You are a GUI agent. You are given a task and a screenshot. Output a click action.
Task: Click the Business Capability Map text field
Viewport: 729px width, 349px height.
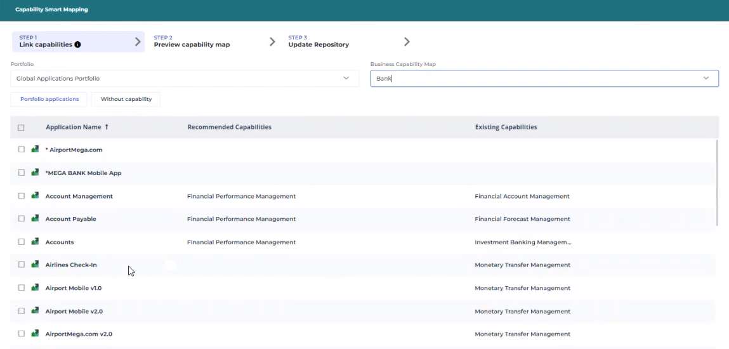(x=533, y=79)
